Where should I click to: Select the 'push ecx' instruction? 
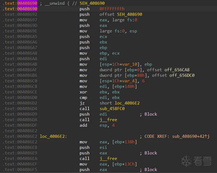coord(93,37)
